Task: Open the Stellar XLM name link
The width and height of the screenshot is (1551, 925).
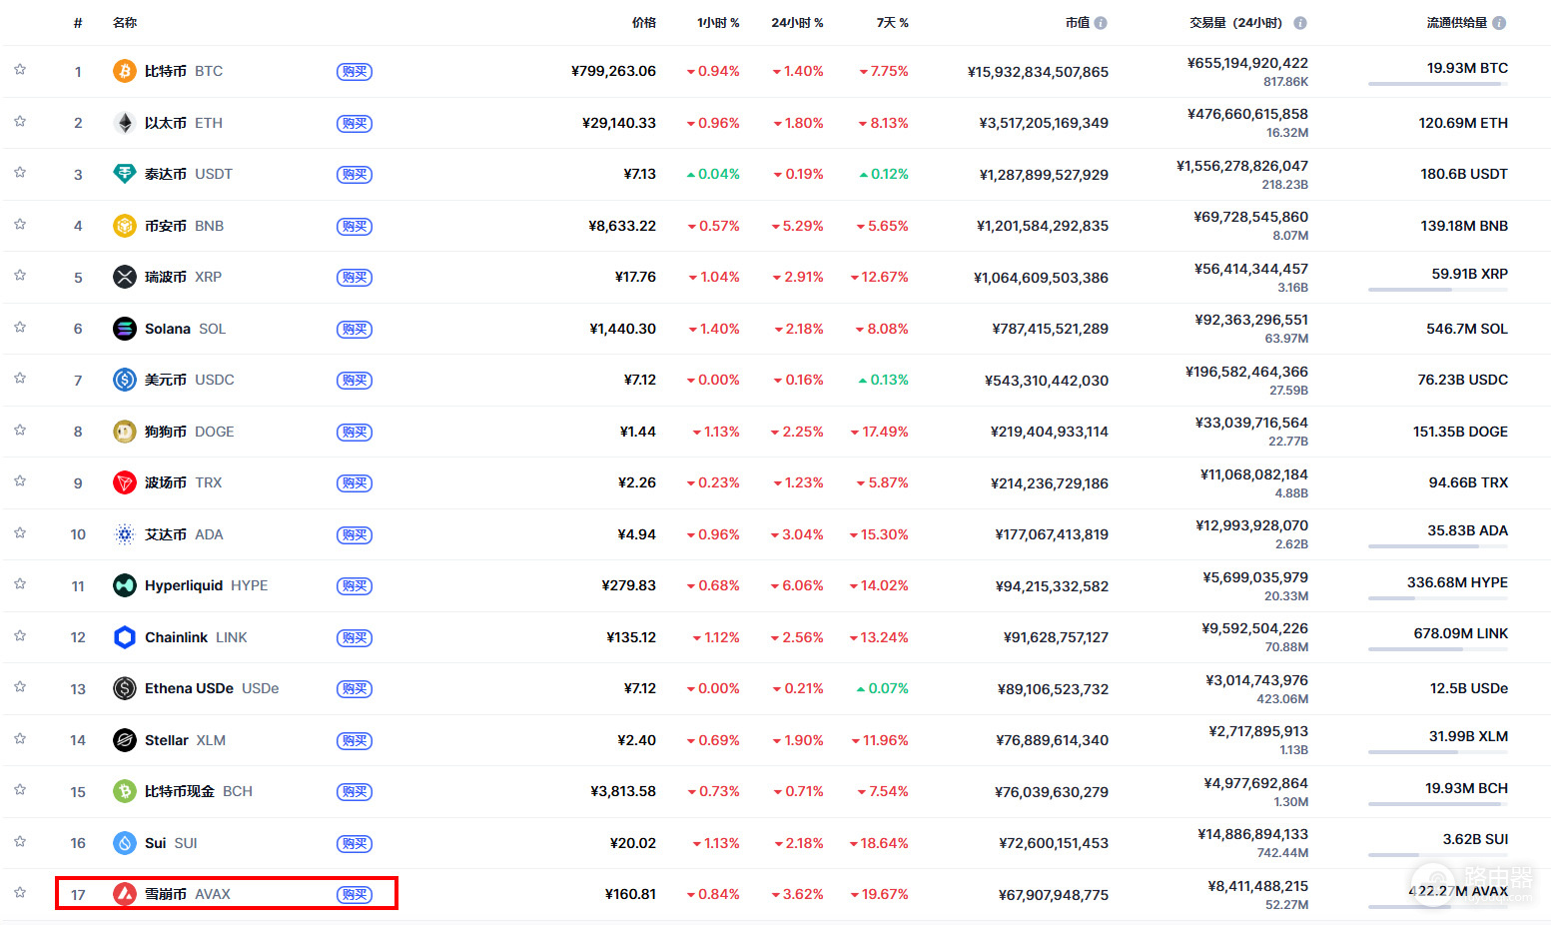Action: (x=185, y=740)
